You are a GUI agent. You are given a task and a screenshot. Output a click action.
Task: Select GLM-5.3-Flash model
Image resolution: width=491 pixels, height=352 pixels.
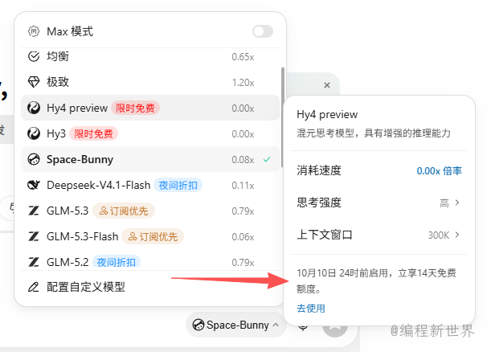(150, 236)
